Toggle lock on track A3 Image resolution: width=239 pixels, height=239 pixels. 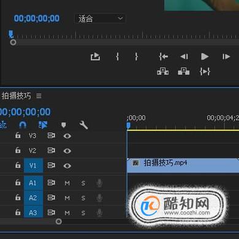(x=18, y=212)
